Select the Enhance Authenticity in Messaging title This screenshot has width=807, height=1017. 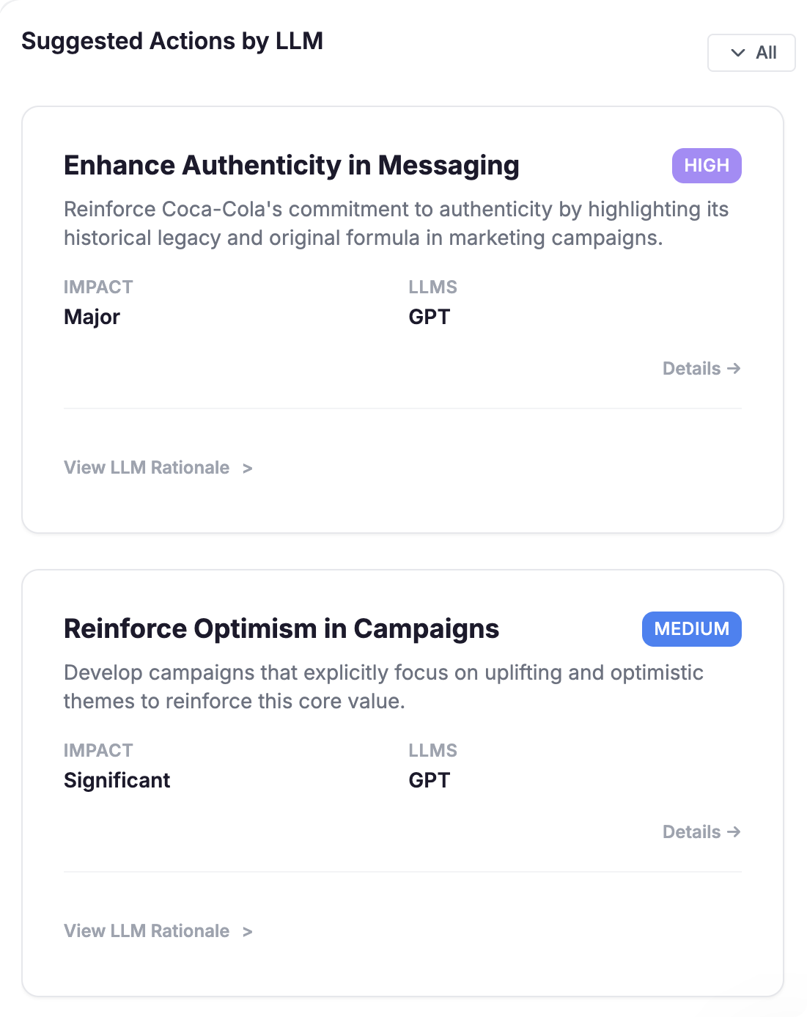click(x=292, y=166)
